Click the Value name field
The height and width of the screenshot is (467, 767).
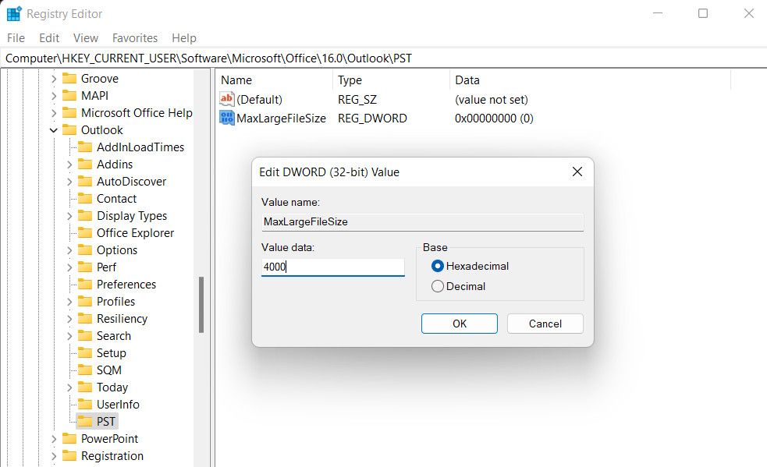click(x=423, y=221)
